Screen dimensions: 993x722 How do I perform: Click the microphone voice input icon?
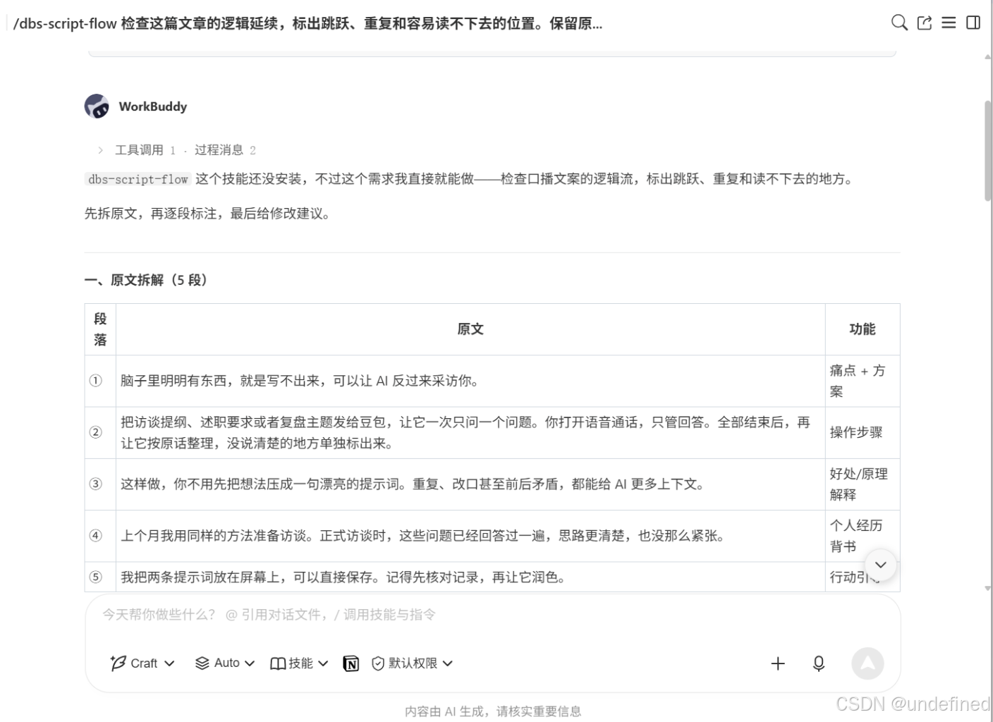[x=819, y=663]
